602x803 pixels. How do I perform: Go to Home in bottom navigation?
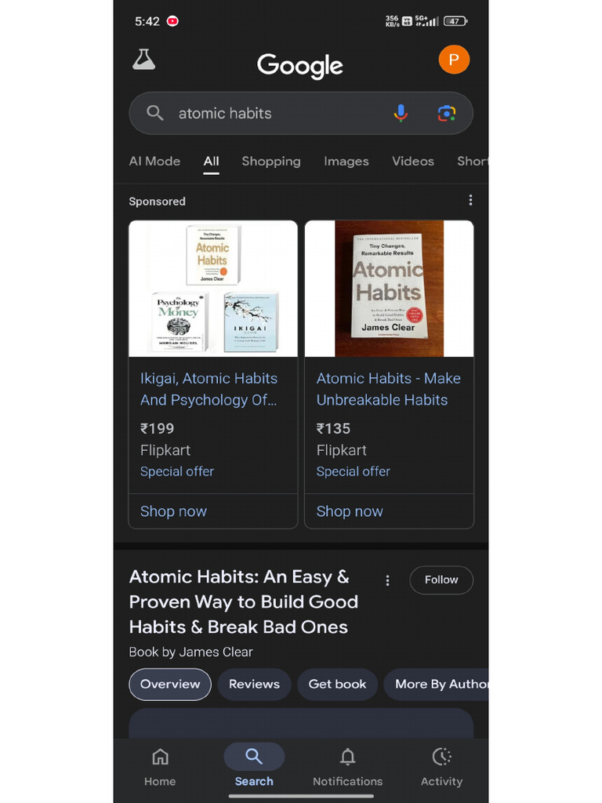click(160, 766)
